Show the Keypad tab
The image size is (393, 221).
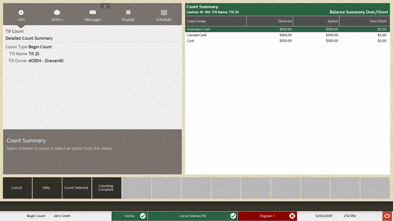click(x=128, y=14)
